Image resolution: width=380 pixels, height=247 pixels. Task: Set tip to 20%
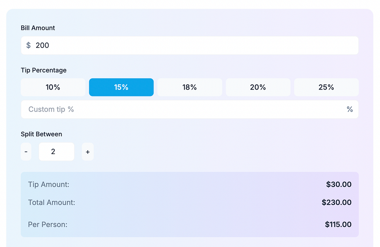(258, 87)
